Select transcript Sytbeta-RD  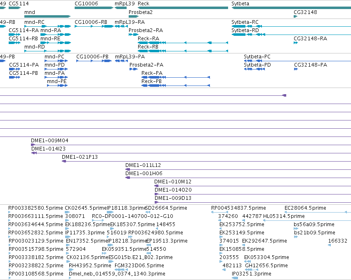click(245, 30)
